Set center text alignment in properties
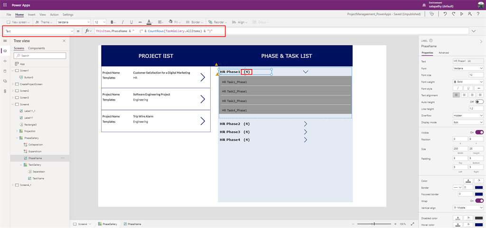The width and height of the screenshot is (486, 228). click(x=464, y=95)
